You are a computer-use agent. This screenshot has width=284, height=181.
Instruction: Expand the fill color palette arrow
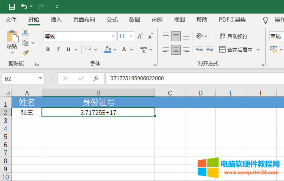115,50
